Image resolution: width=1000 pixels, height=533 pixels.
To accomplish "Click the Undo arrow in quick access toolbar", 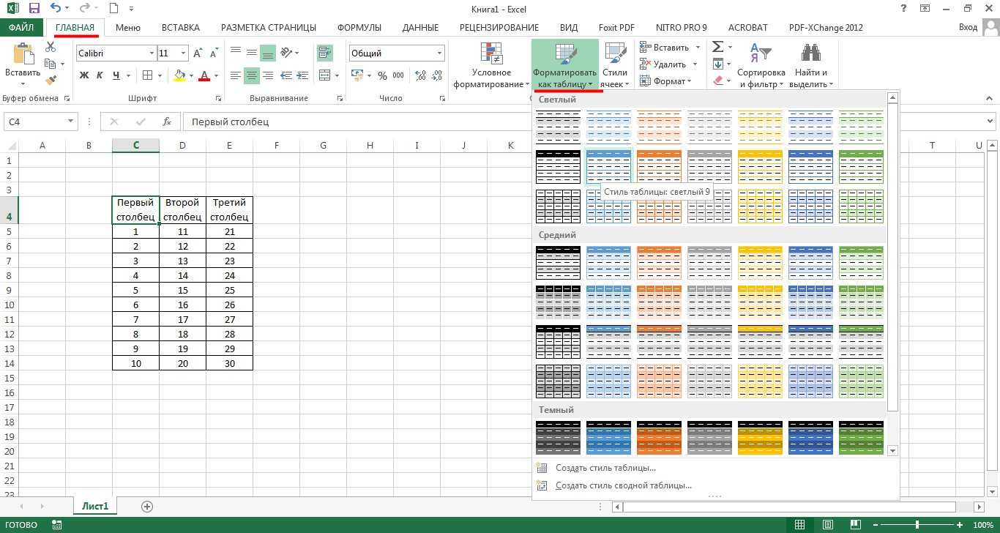I will point(57,9).
